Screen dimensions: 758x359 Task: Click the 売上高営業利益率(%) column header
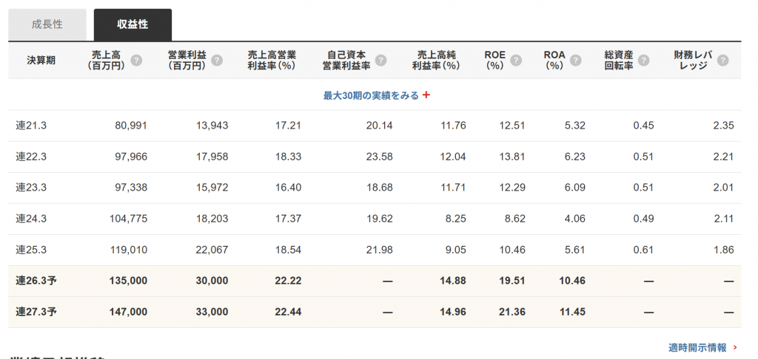click(271, 60)
